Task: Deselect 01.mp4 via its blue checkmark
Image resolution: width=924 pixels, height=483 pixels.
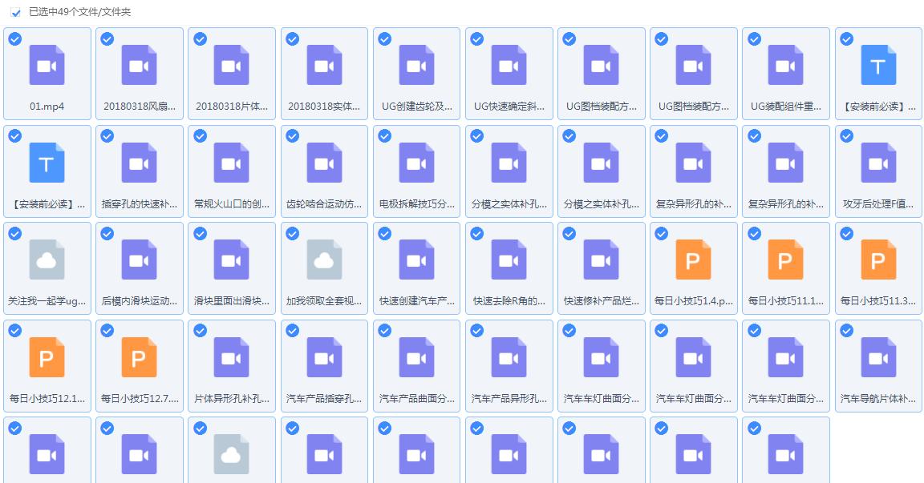Action: coord(14,38)
